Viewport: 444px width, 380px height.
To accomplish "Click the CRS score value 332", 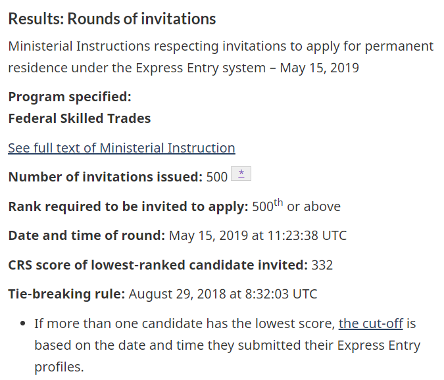I will [322, 265].
